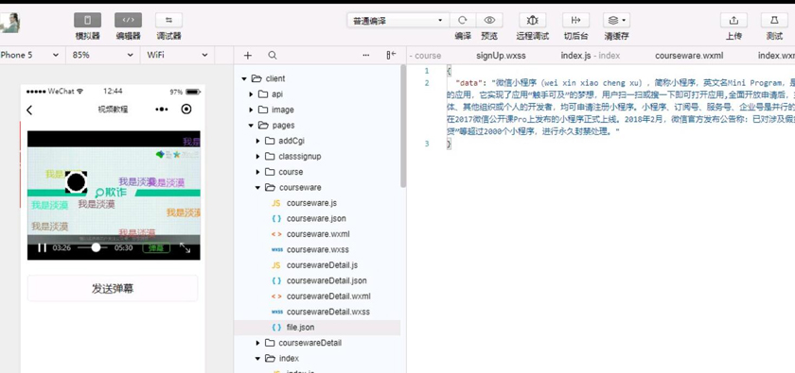Click the switch to background (切后台) icon
This screenshot has height=373, width=795.
pyautogui.click(x=576, y=20)
